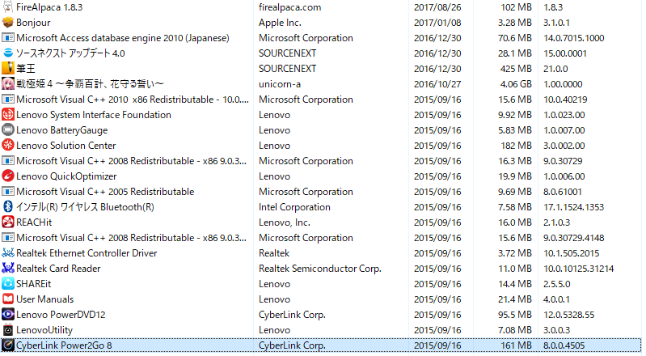Viewport: 646px width, 356px height.
Task: Click the Realtek Semiconductor Corp. publisher cell
Action: pyautogui.click(x=319, y=268)
